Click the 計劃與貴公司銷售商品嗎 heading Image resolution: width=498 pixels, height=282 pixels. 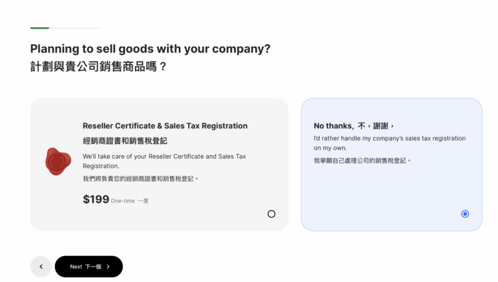tap(99, 66)
